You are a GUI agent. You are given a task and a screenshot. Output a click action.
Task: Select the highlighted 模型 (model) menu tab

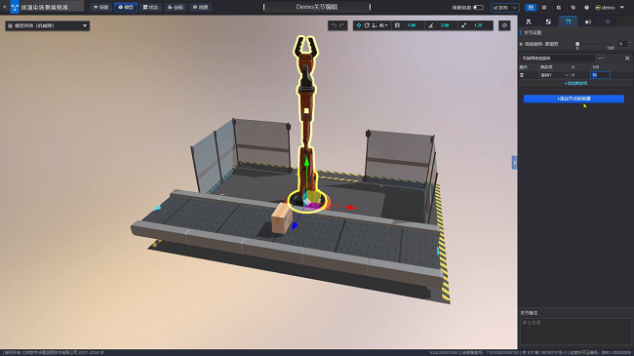[126, 7]
